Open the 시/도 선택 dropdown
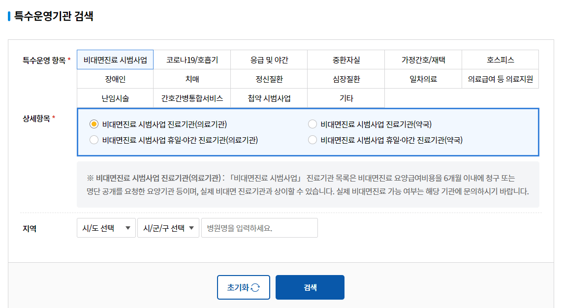This screenshot has width=564, height=308. pyautogui.click(x=106, y=227)
